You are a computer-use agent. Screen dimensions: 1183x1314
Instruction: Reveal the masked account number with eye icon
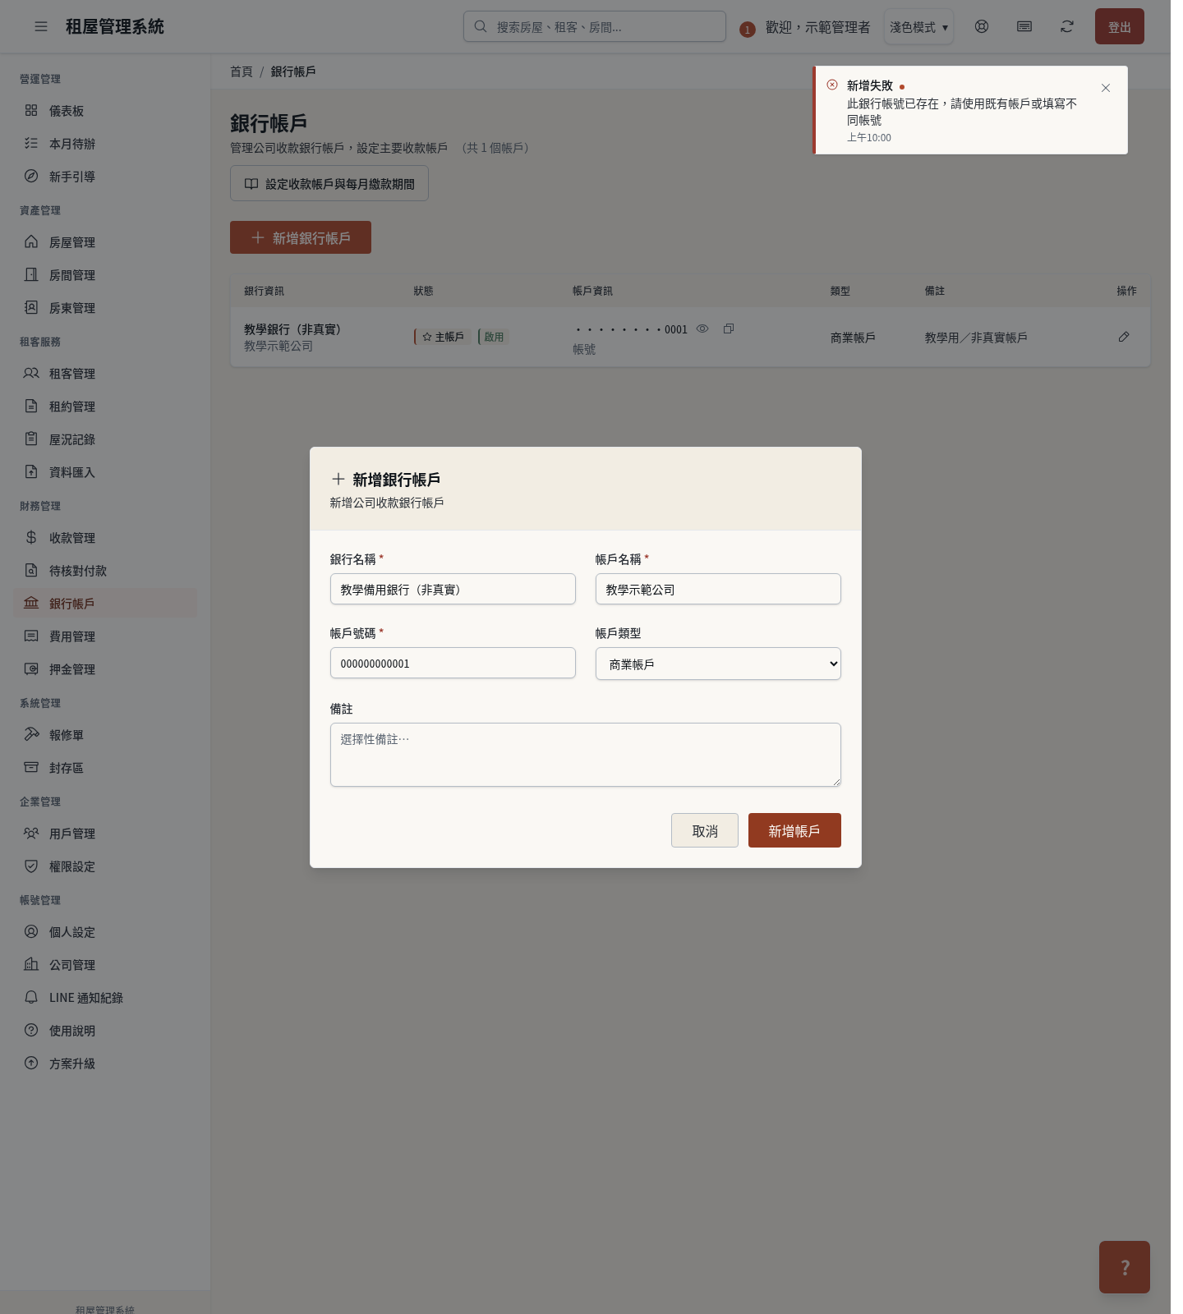pyautogui.click(x=702, y=328)
